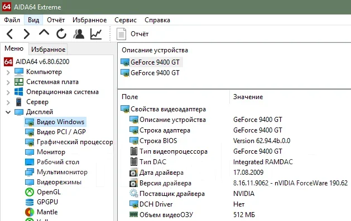
Task: Select GPGPU in the tree
Action: click(x=47, y=202)
